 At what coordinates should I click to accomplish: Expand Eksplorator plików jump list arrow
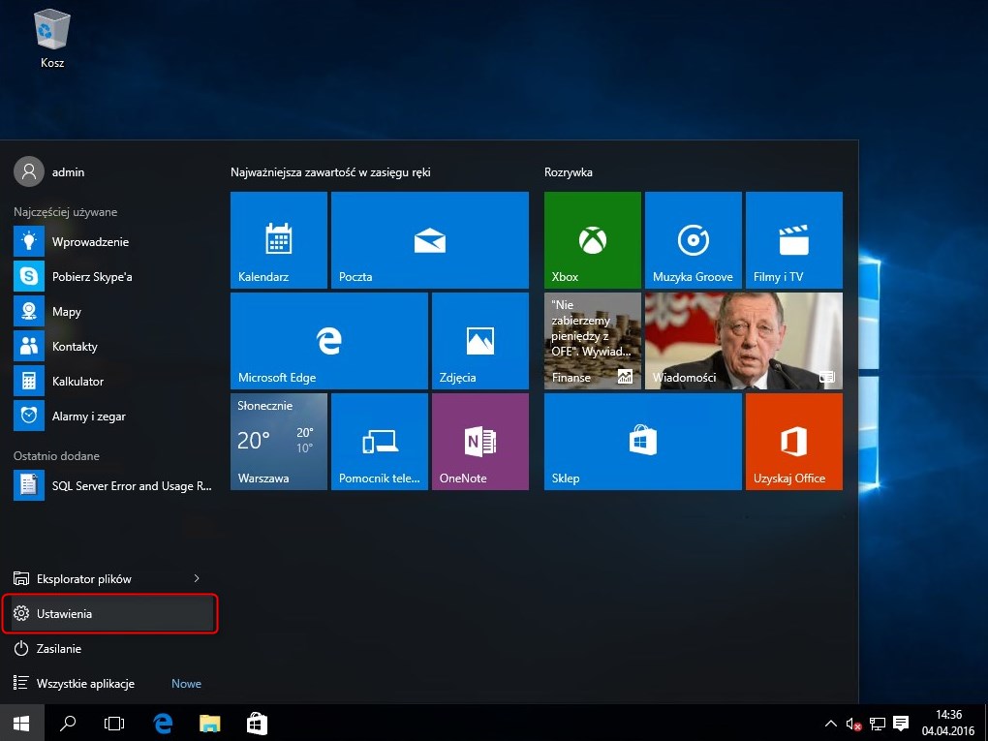197,579
